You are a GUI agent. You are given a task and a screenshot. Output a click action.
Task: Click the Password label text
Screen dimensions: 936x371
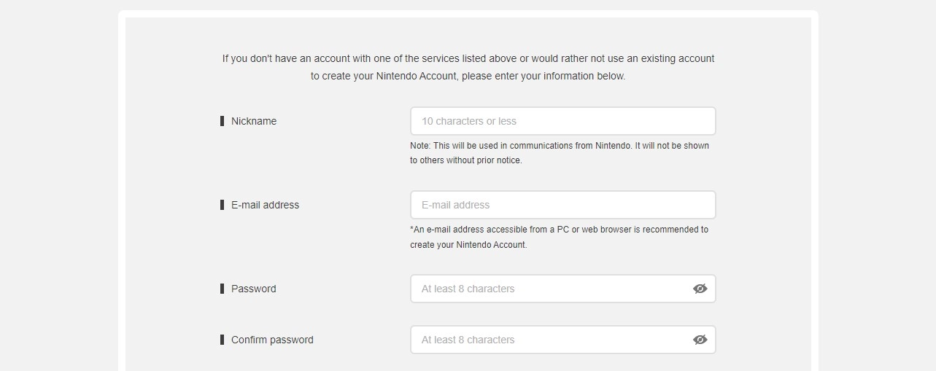[253, 289]
